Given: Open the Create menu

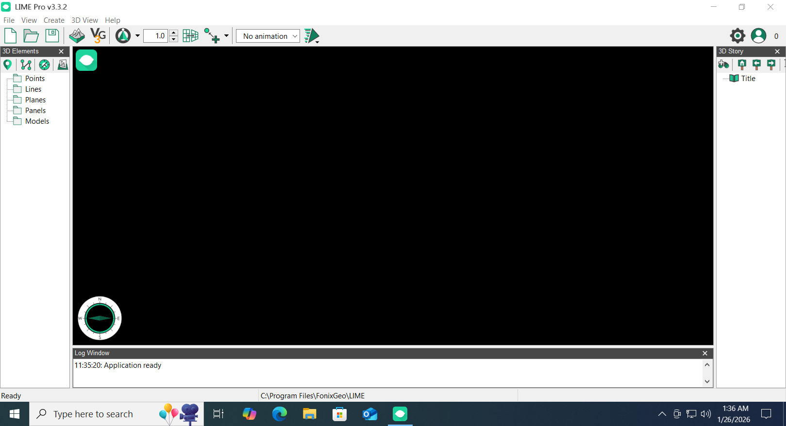Looking at the screenshot, I should coord(54,20).
